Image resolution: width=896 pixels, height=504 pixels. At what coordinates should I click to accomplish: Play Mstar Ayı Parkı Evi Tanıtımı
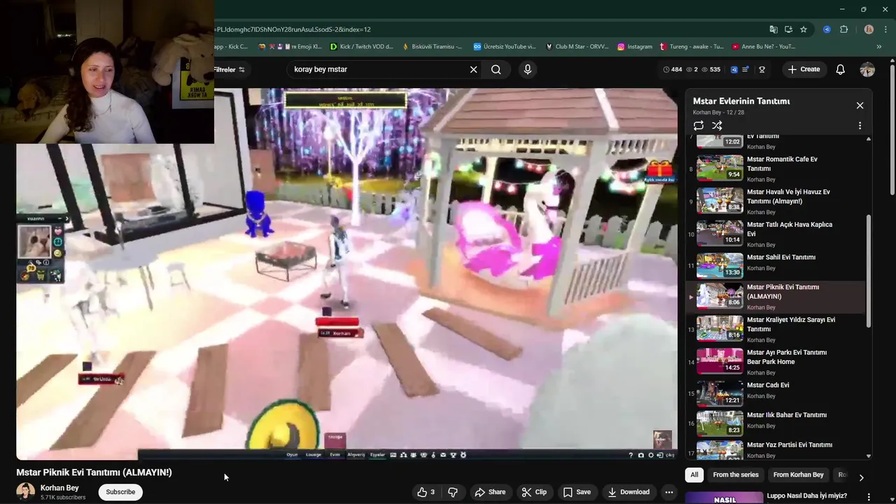click(776, 362)
